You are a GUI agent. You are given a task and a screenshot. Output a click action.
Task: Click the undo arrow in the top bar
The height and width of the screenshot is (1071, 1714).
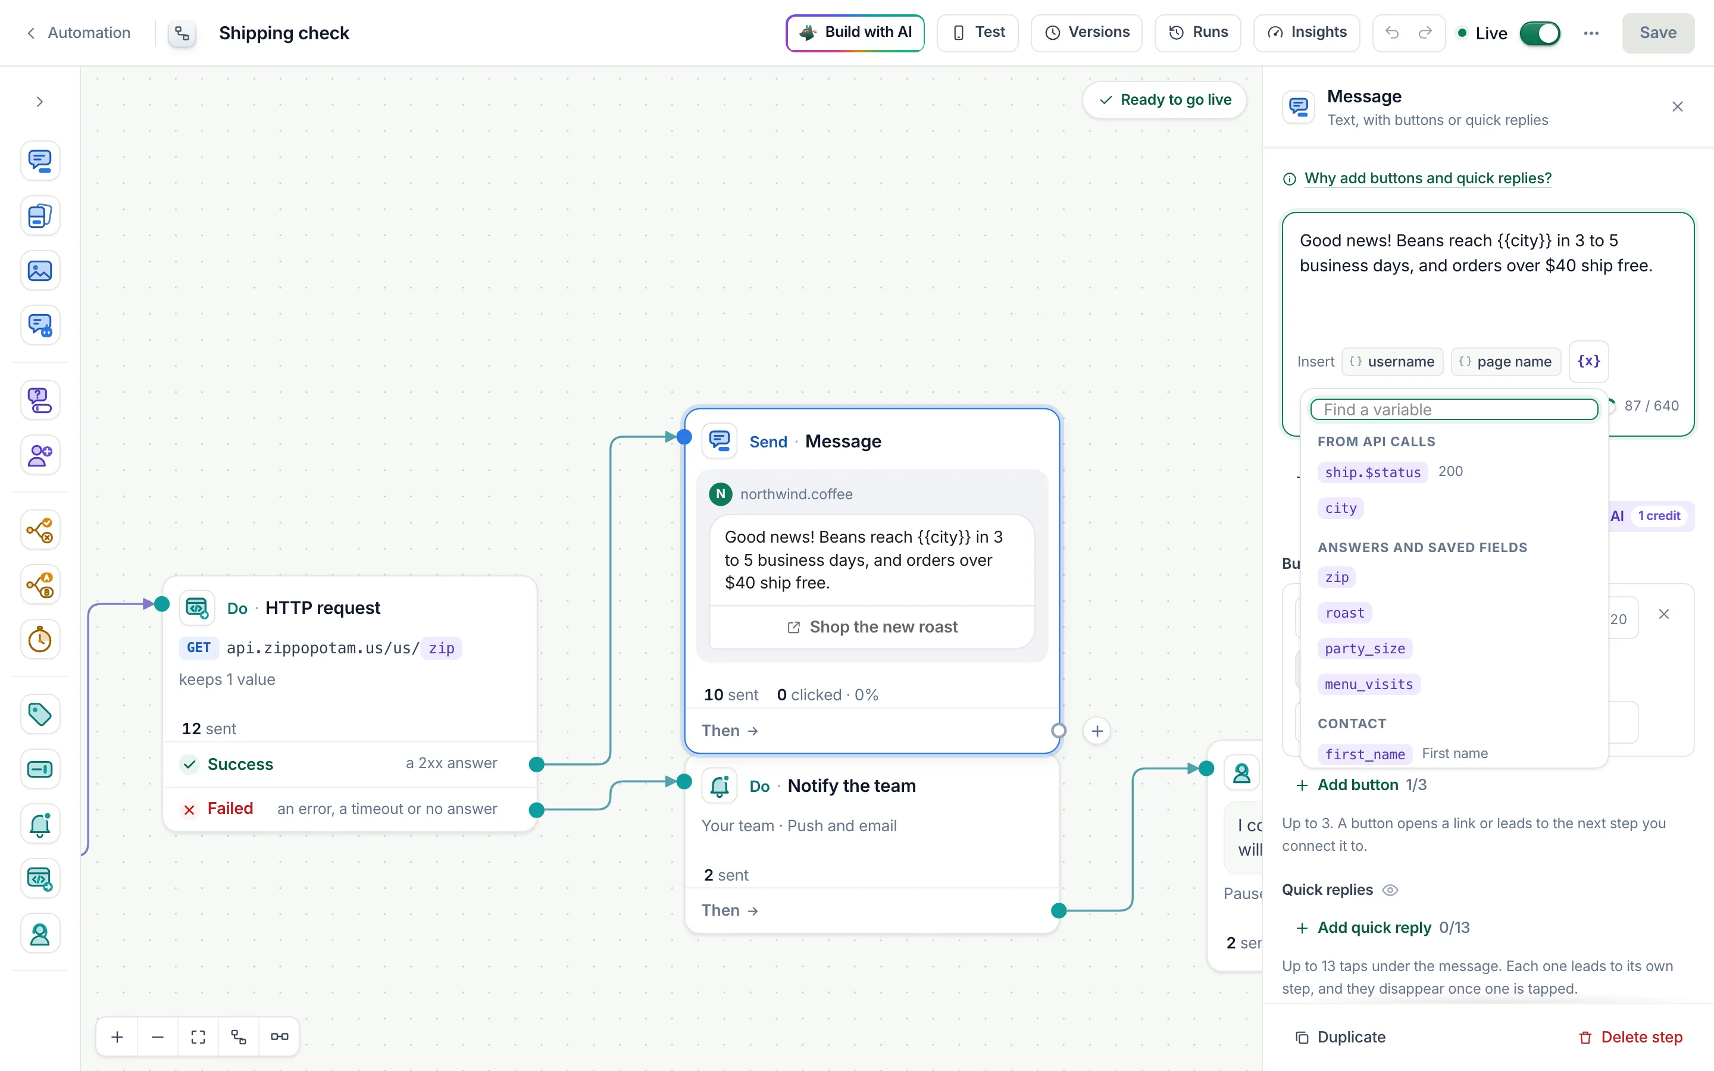[x=1393, y=33]
